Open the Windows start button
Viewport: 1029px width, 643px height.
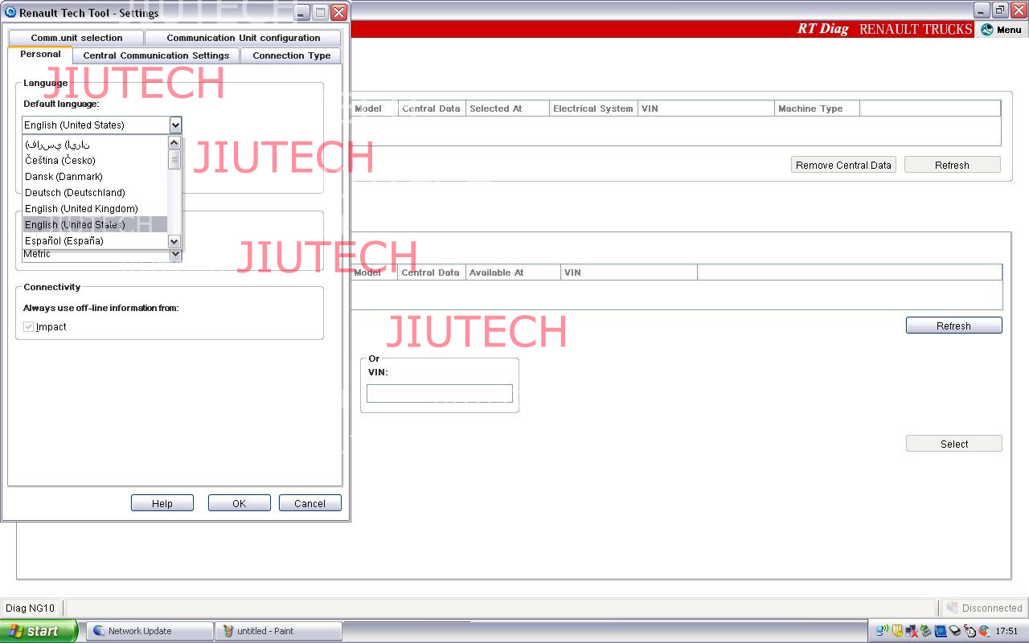pos(39,631)
